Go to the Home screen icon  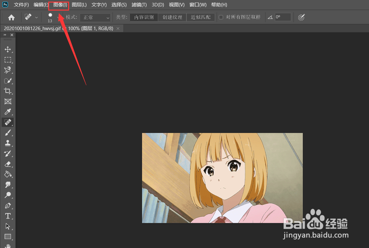[x=11, y=17]
